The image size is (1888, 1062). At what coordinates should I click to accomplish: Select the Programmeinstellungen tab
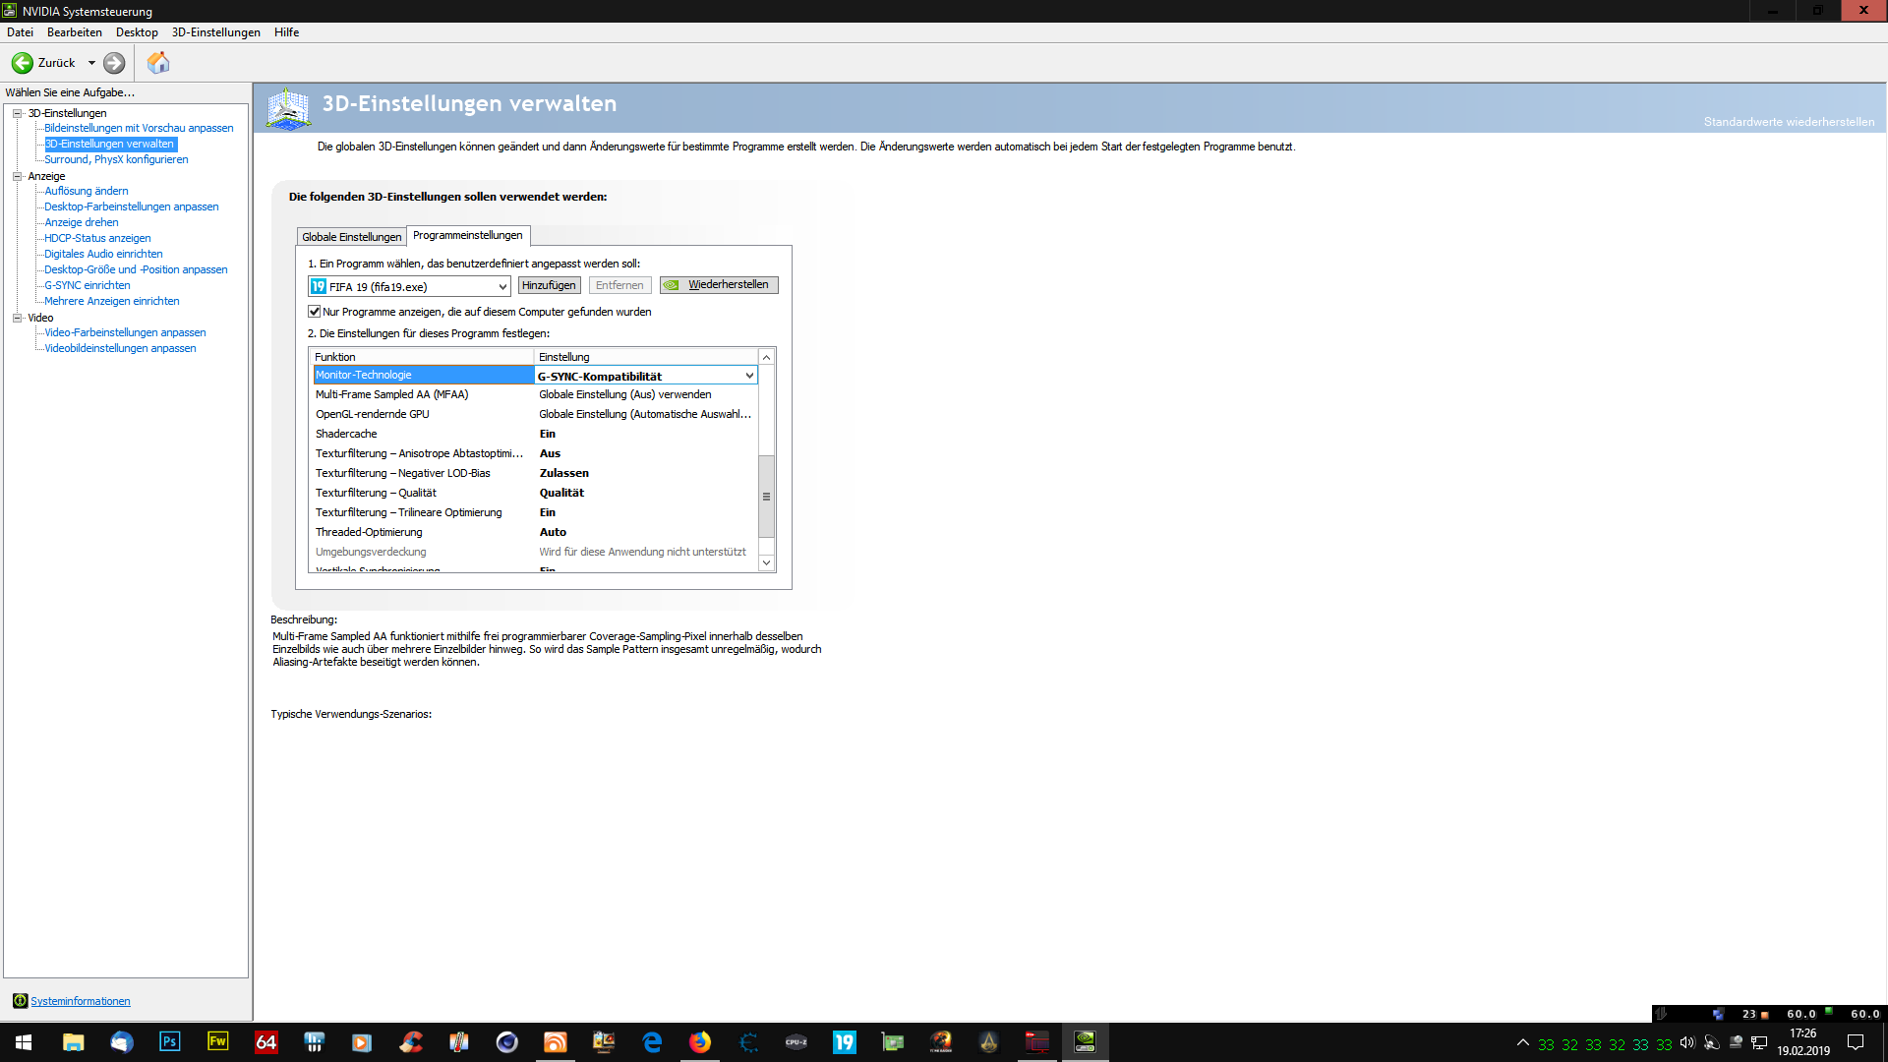click(468, 235)
